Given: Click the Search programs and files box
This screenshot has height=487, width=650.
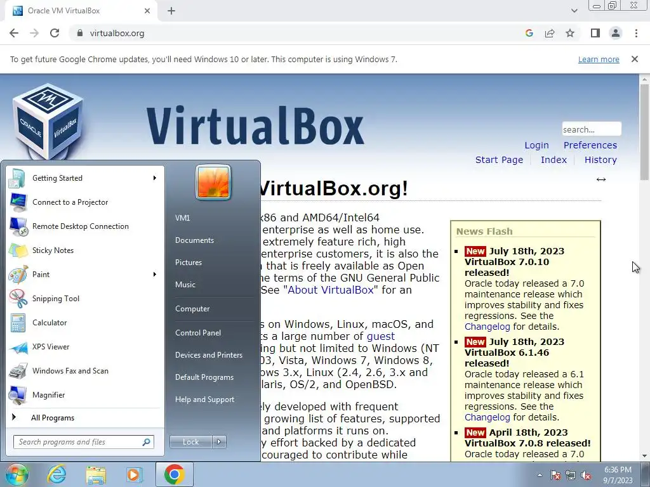Looking at the screenshot, I should [83, 442].
